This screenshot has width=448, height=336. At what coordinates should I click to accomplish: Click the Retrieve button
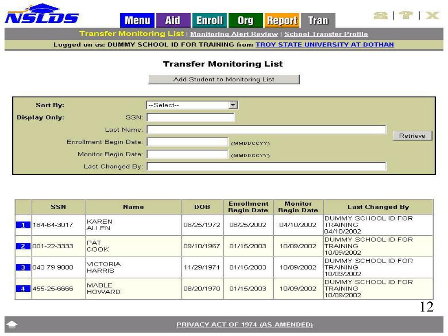[x=412, y=136]
